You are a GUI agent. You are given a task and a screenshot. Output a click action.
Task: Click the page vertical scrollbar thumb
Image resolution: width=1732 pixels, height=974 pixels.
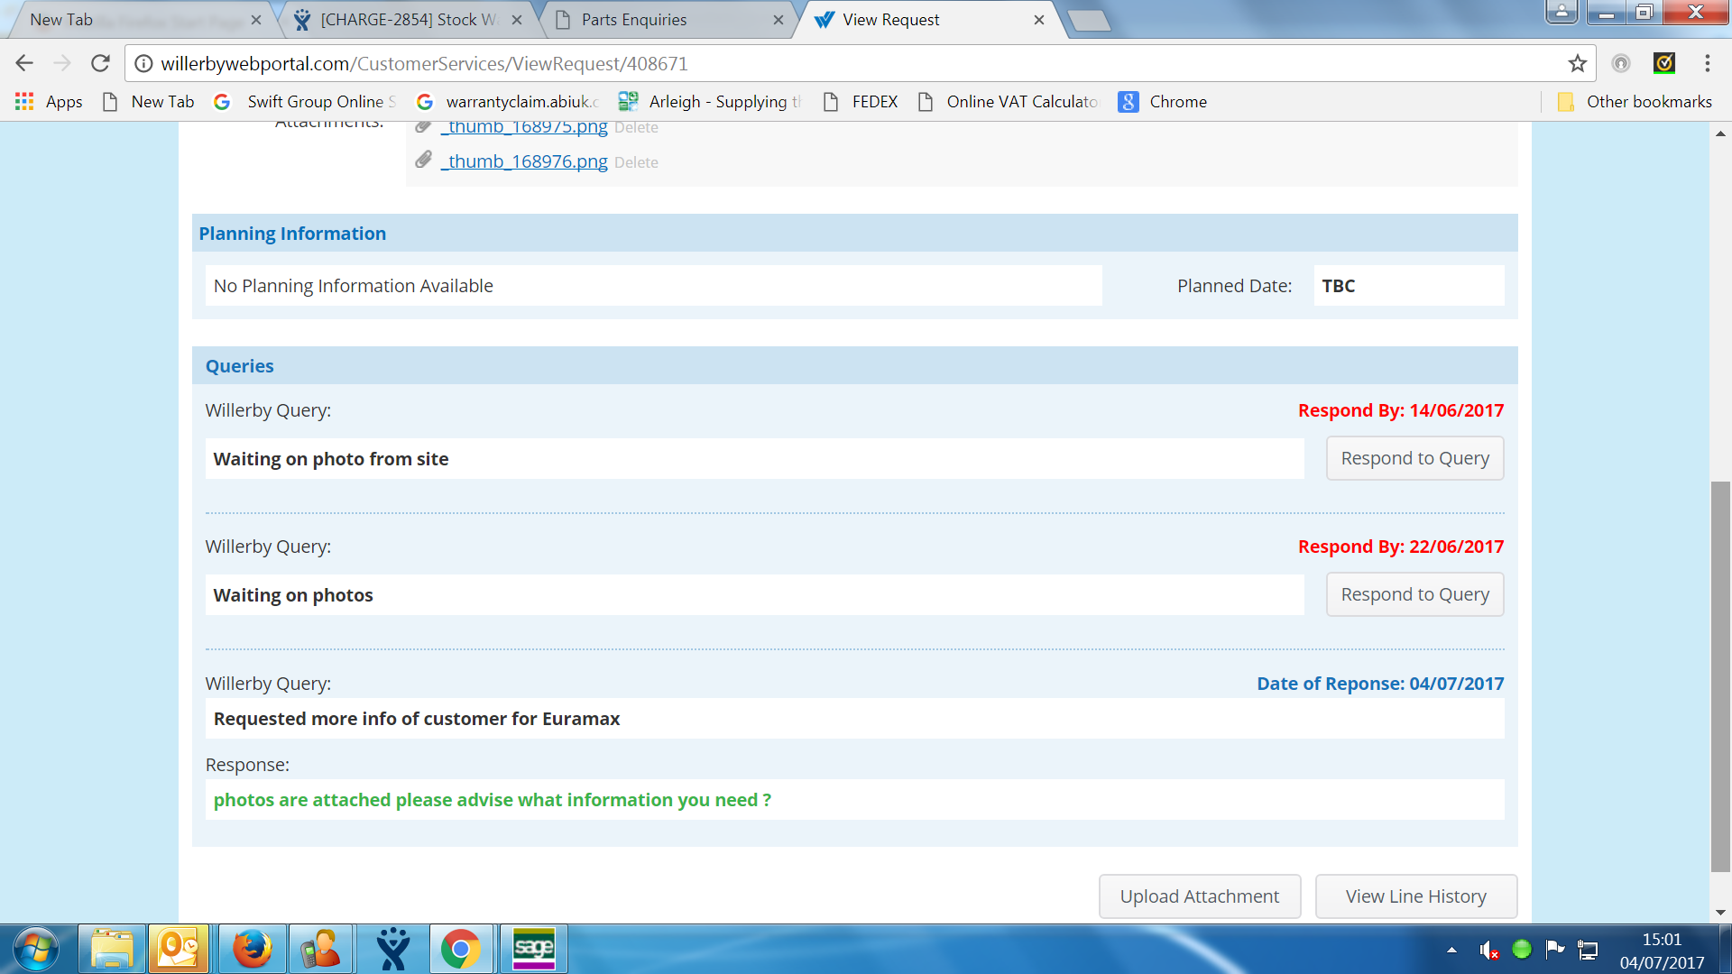tap(1720, 676)
